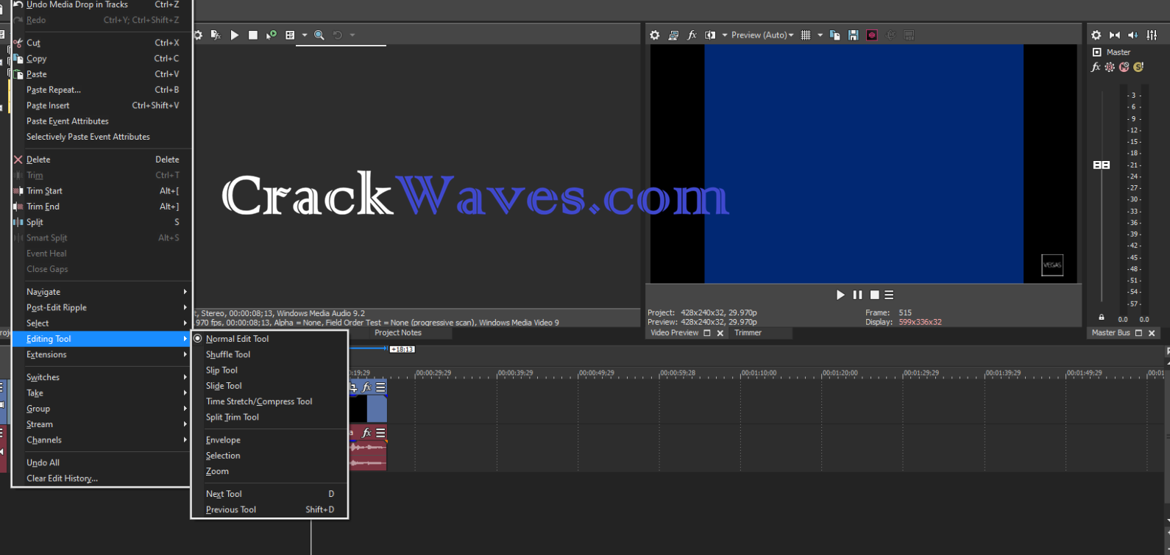Screen dimensions: 1170x555
Task: Click the Paste Repeat... menu entry
Action: click(x=102, y=90)
